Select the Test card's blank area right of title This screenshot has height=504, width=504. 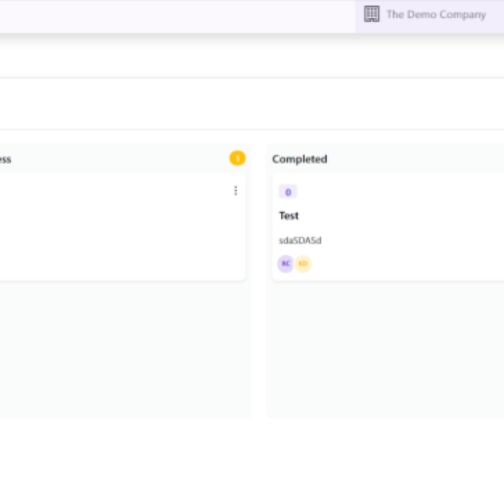[x=400, y=216]
